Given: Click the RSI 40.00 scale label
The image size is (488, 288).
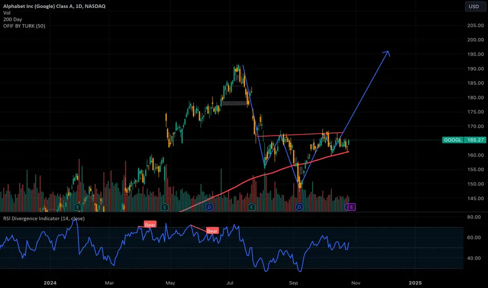Looking at the screenshot, I should pyautogui.click(x=474, y=258).
